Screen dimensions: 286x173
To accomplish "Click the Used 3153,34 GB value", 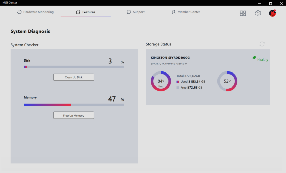I will [193, 82].
